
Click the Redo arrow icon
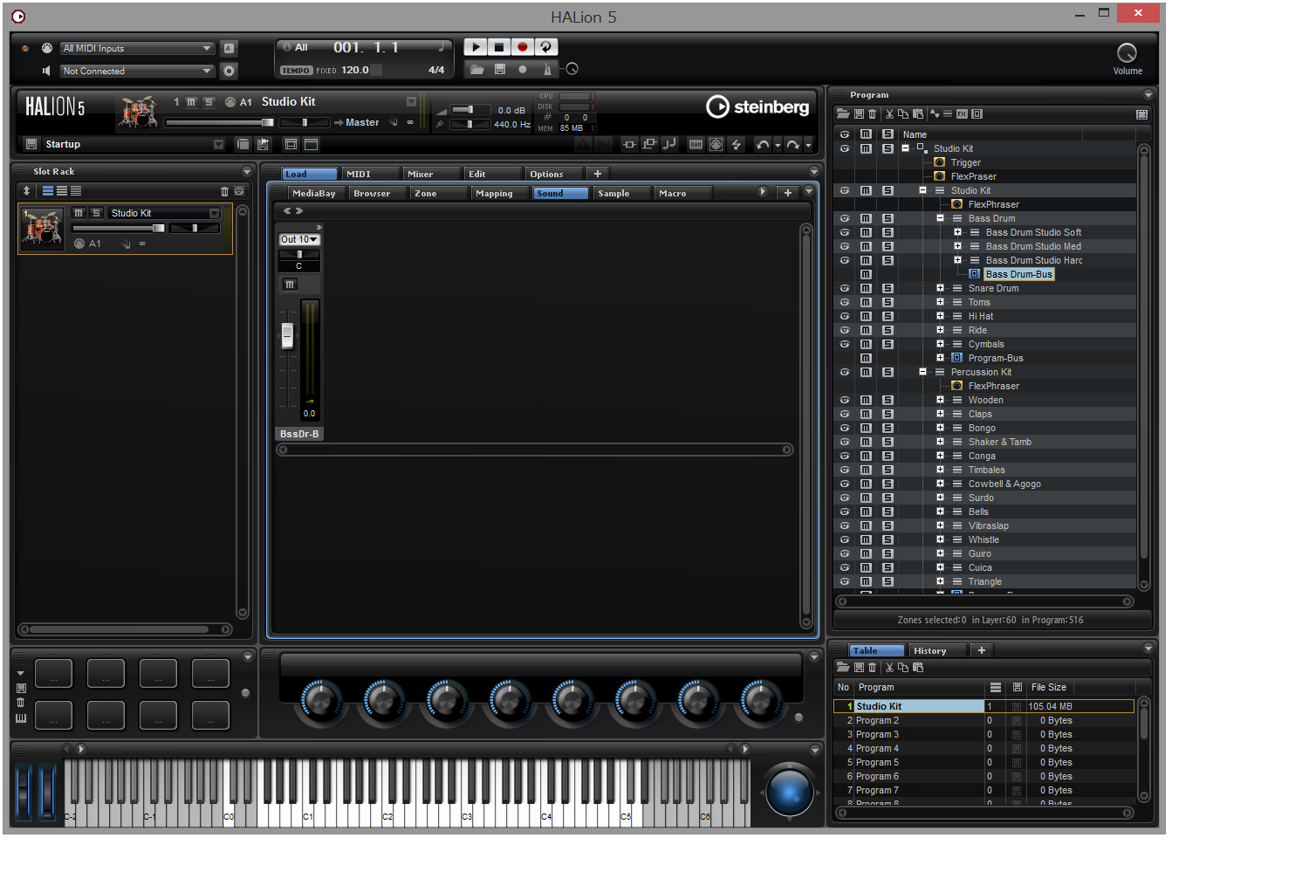pyautogui.click(x=792, y=145)
